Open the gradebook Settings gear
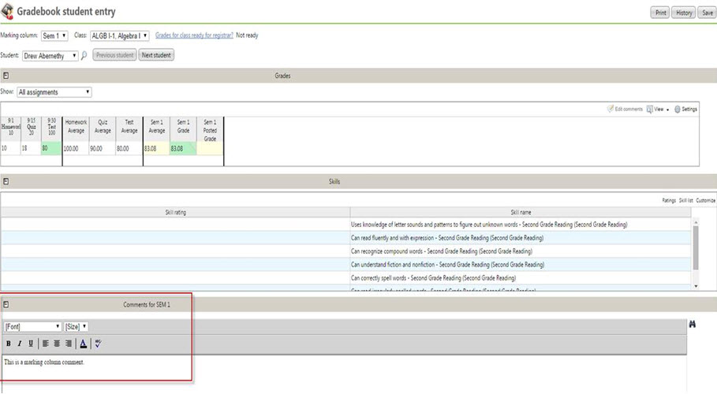 point(685,110)
